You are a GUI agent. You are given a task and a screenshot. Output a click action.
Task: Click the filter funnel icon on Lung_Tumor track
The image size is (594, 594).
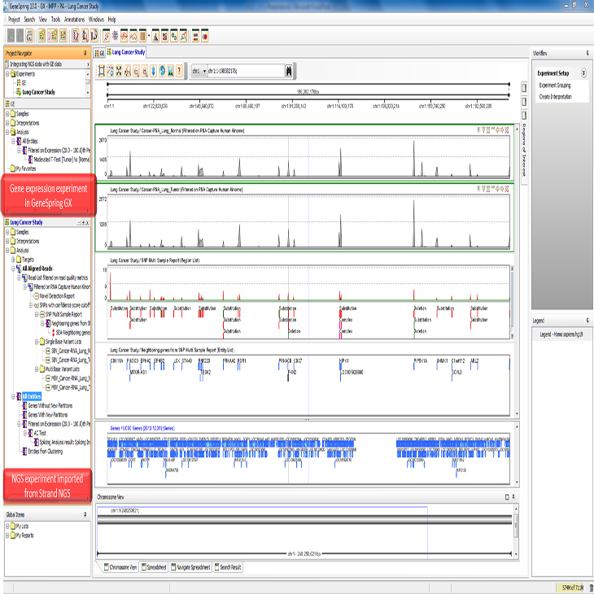point(483,187)
